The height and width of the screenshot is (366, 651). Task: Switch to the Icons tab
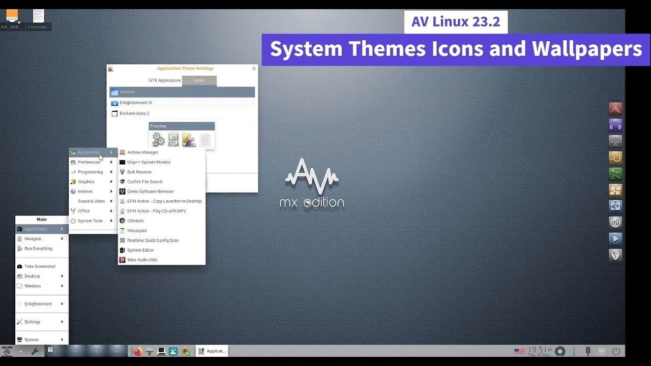click(x=199, y=80)
